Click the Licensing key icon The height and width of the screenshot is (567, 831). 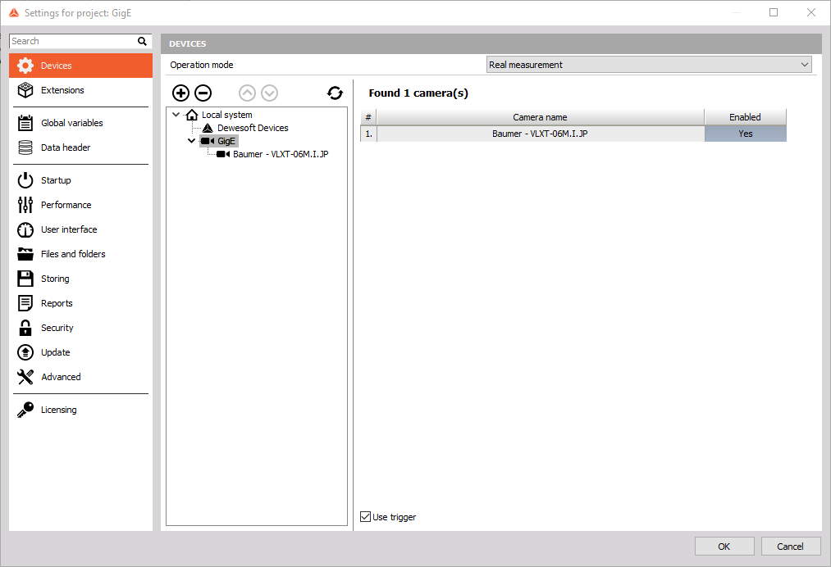click(x=25, y=410)
